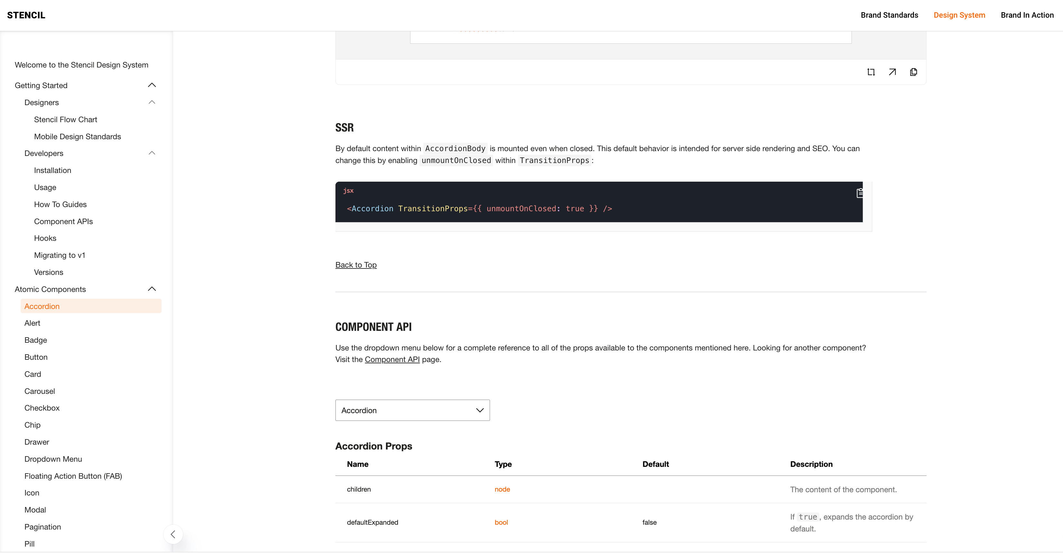Open the Card component page
The height and width of the screenshot is (553, 1063).
pyautogui.click(x=33, y=374)
